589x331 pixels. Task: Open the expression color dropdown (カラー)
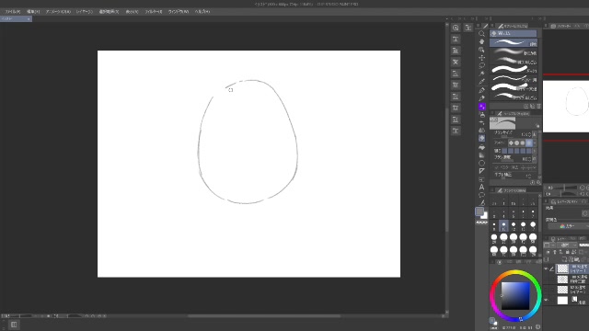point(569,226)
